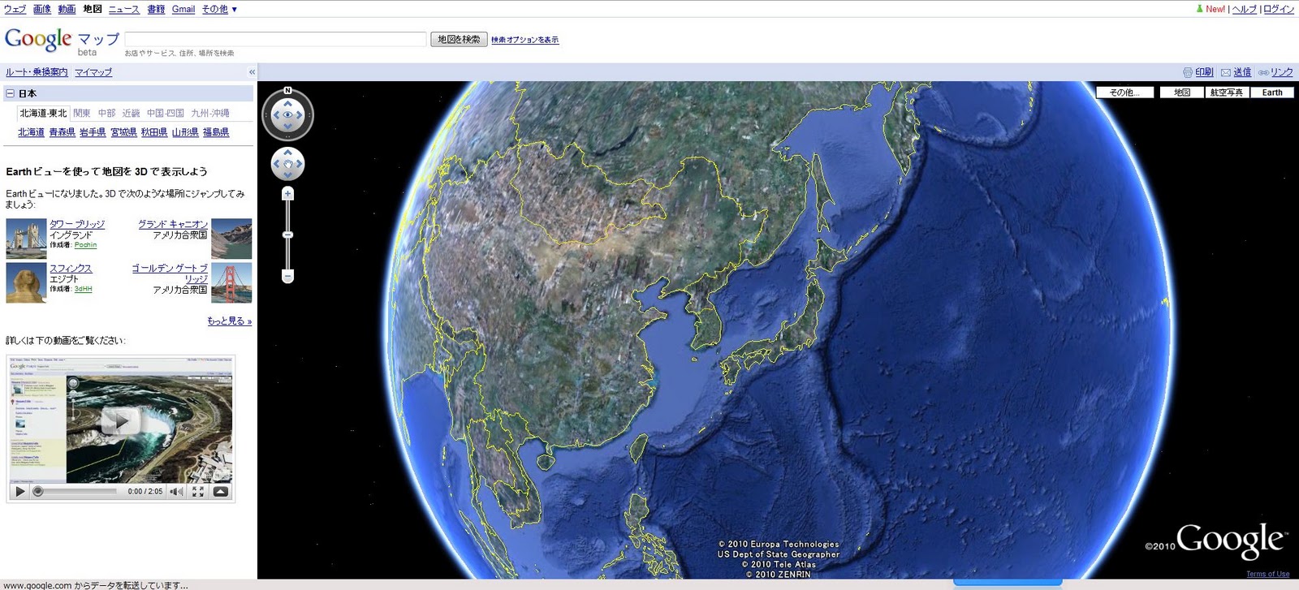Viewport: 1299px width, 590px height.
Task: Switch to 航空写真 satellite view
Action: pyautogui.click(x=1226, y=93)
